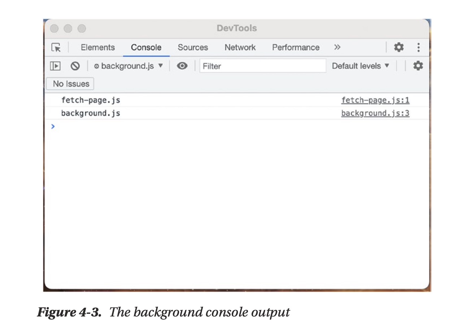Select the Console tab
This screenshot has width=460, height=328.
(146, 48)
